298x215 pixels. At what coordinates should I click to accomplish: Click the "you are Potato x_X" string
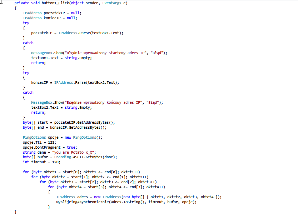click(73, 153)
